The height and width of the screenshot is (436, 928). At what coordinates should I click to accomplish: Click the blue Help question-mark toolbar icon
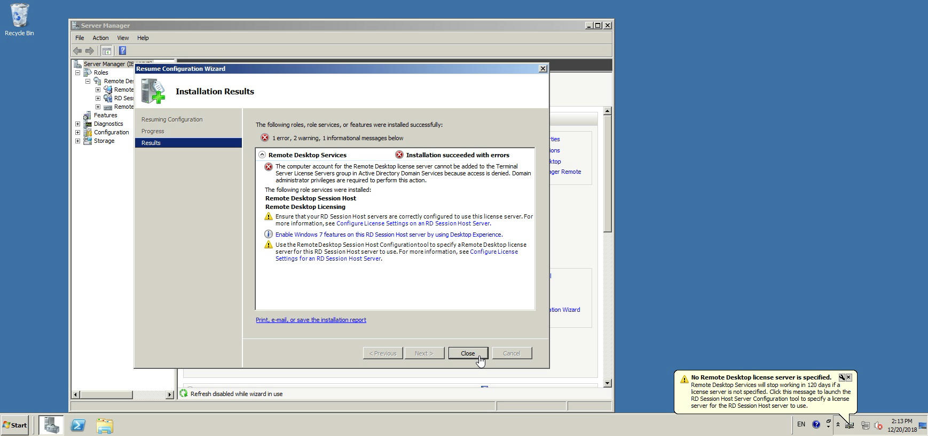(122, 51)
